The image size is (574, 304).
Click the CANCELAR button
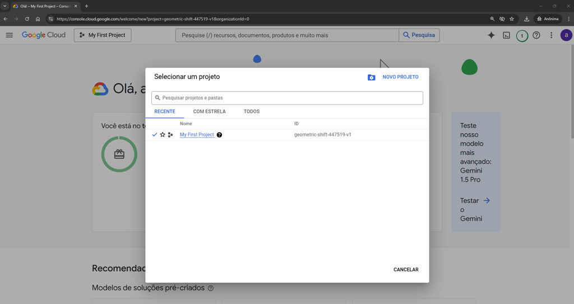pyautogui.click(x=406, y=270)
